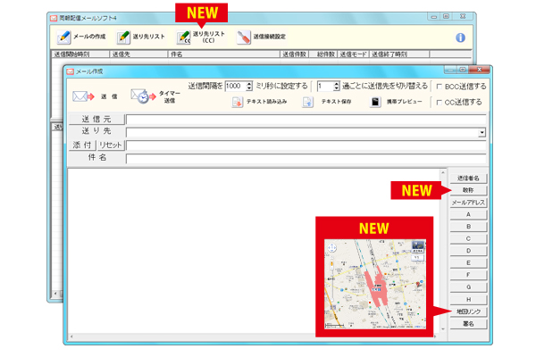Click the 送信間隔 millisecond spinner arrows
The width and height of the screenshot is (536, 357).
[249, 86]
